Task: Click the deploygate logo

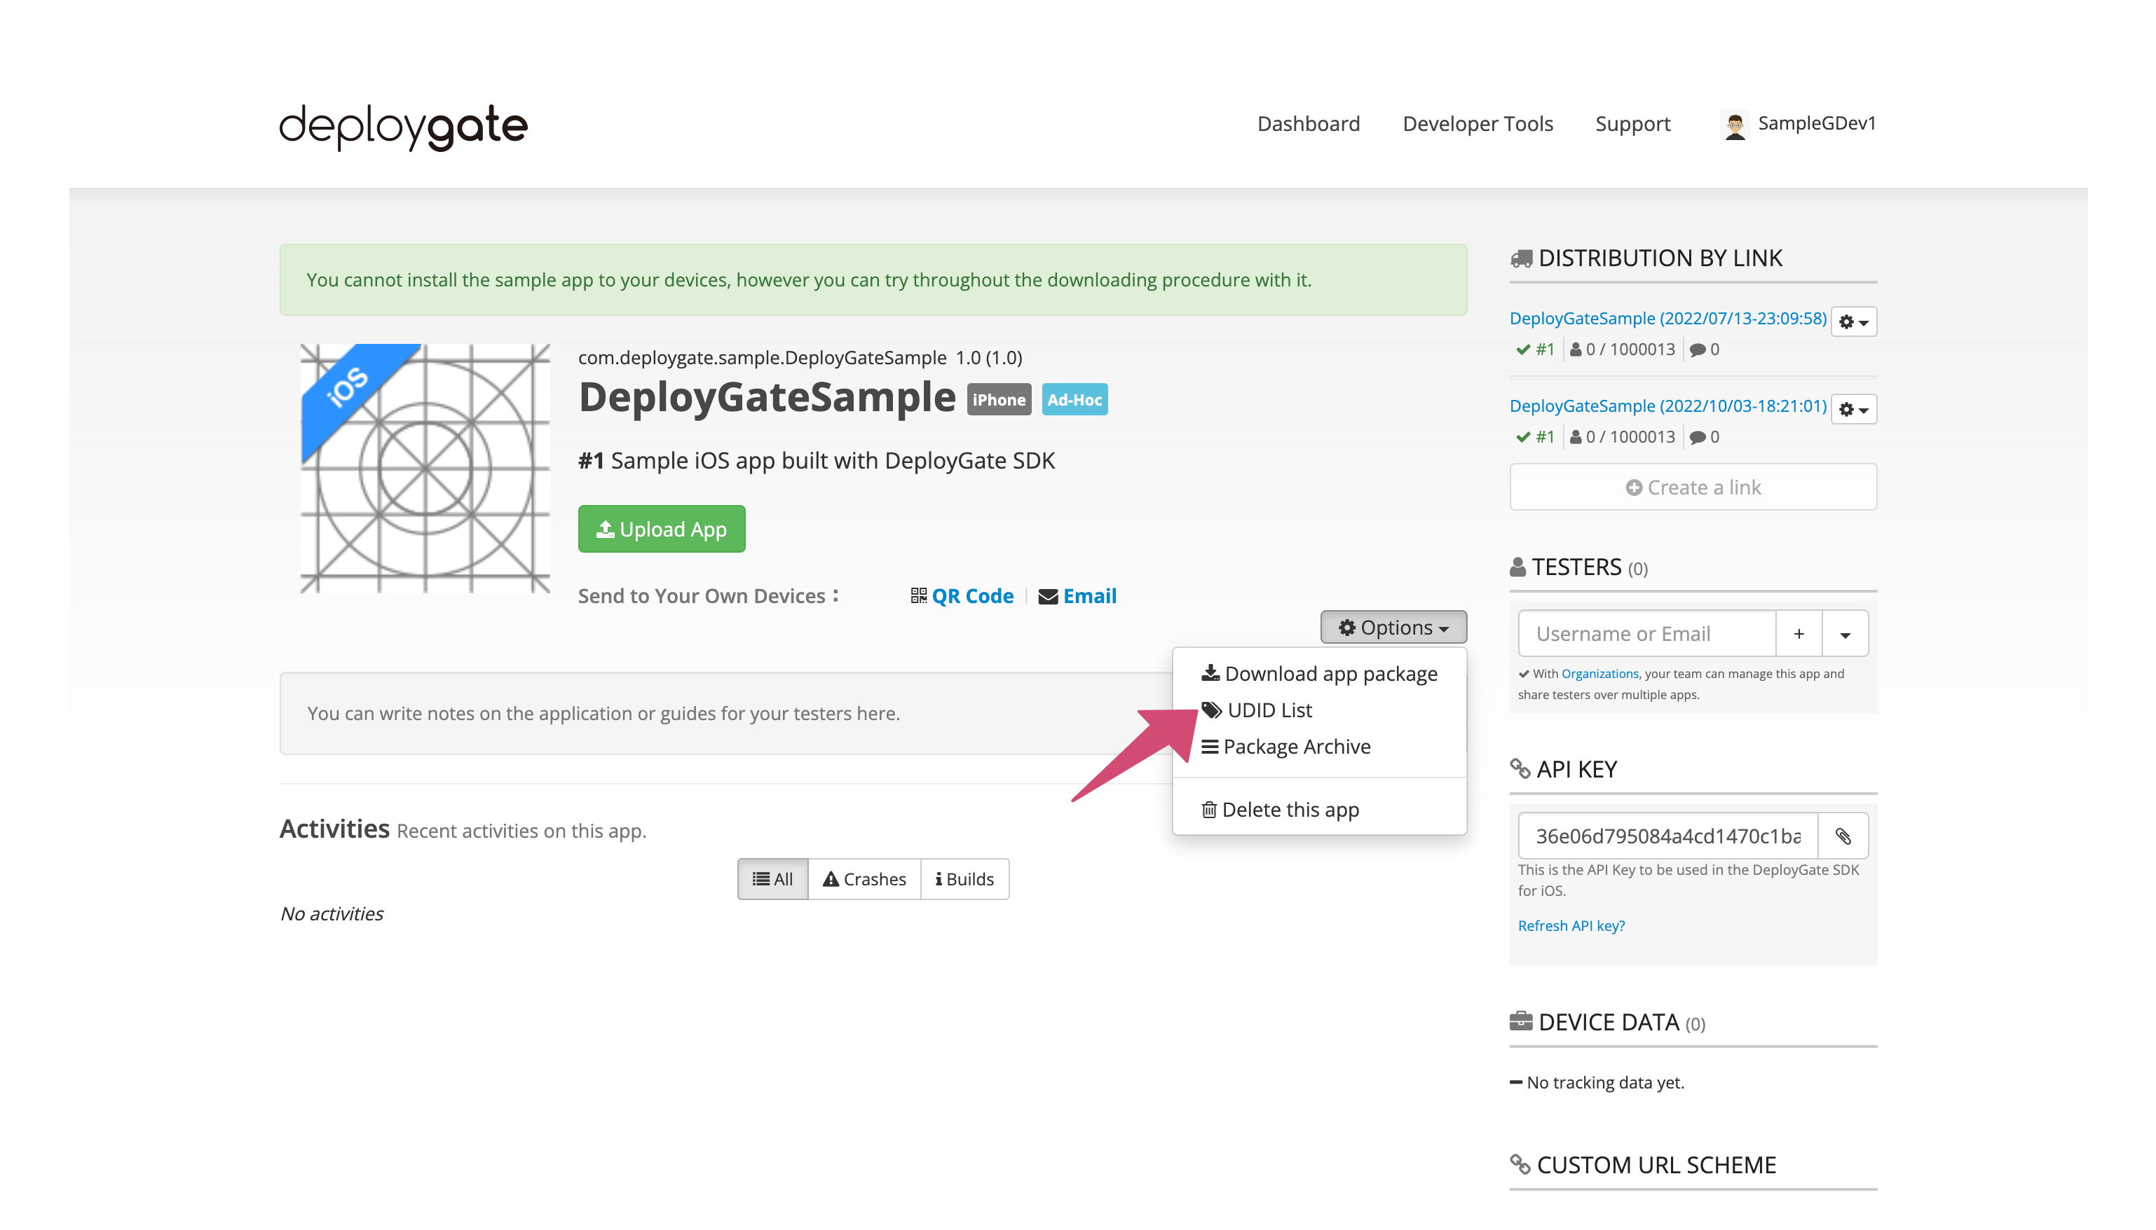Action: pos(403,127)
